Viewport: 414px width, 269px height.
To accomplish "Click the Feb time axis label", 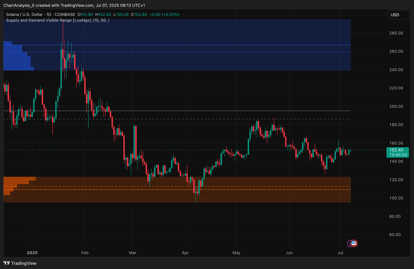I will 85,253.
